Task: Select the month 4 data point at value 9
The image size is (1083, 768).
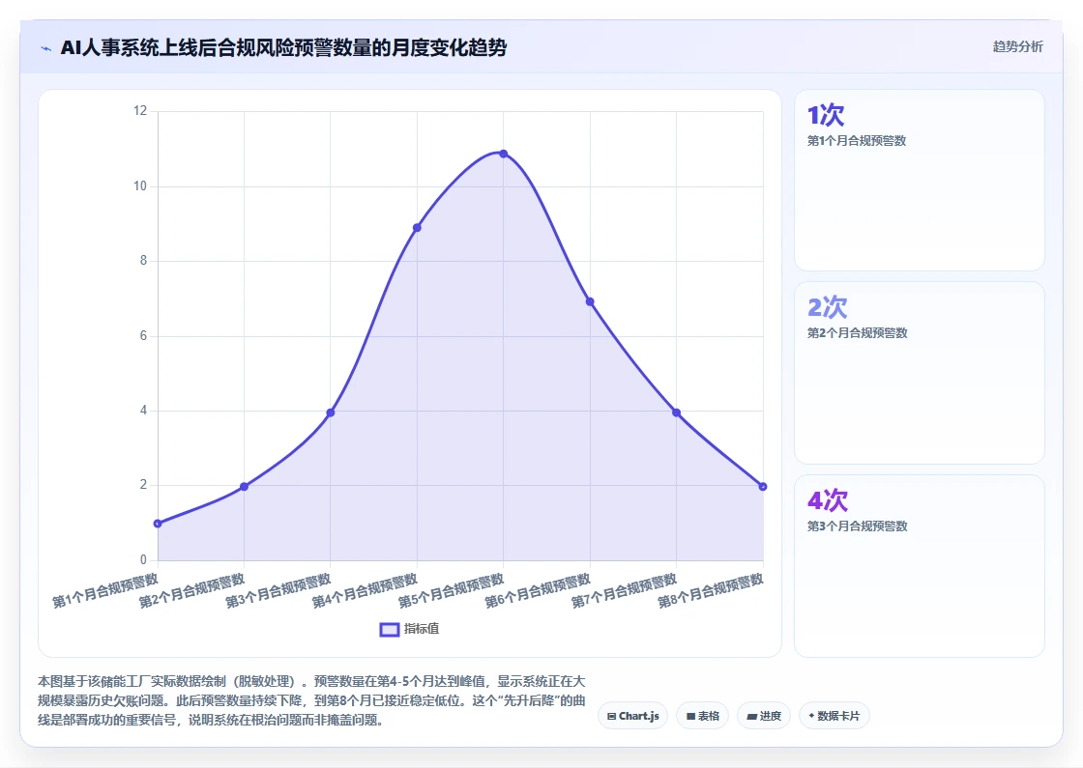Action: point(417,228)
